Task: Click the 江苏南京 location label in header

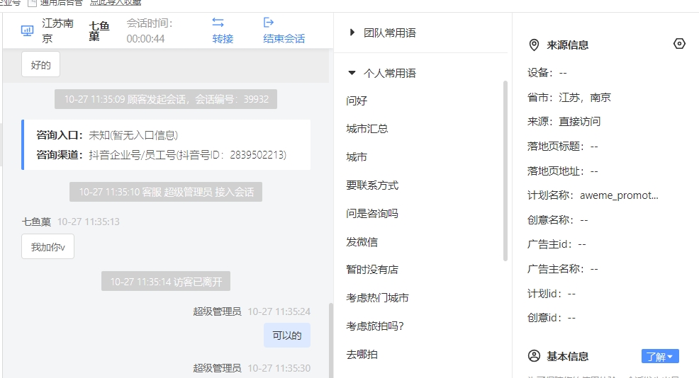Action: tap(57, 30)
